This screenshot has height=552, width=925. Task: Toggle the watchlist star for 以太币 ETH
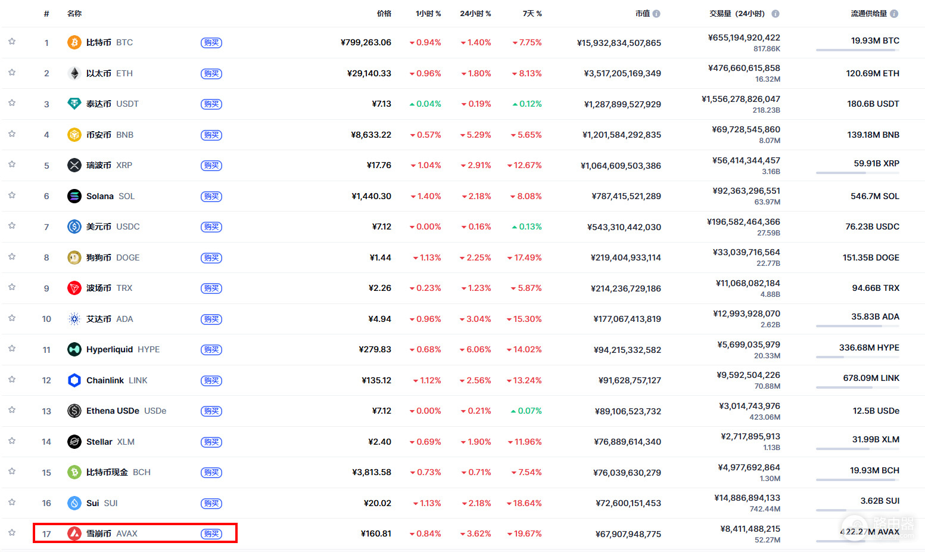[x=12, y=72]
